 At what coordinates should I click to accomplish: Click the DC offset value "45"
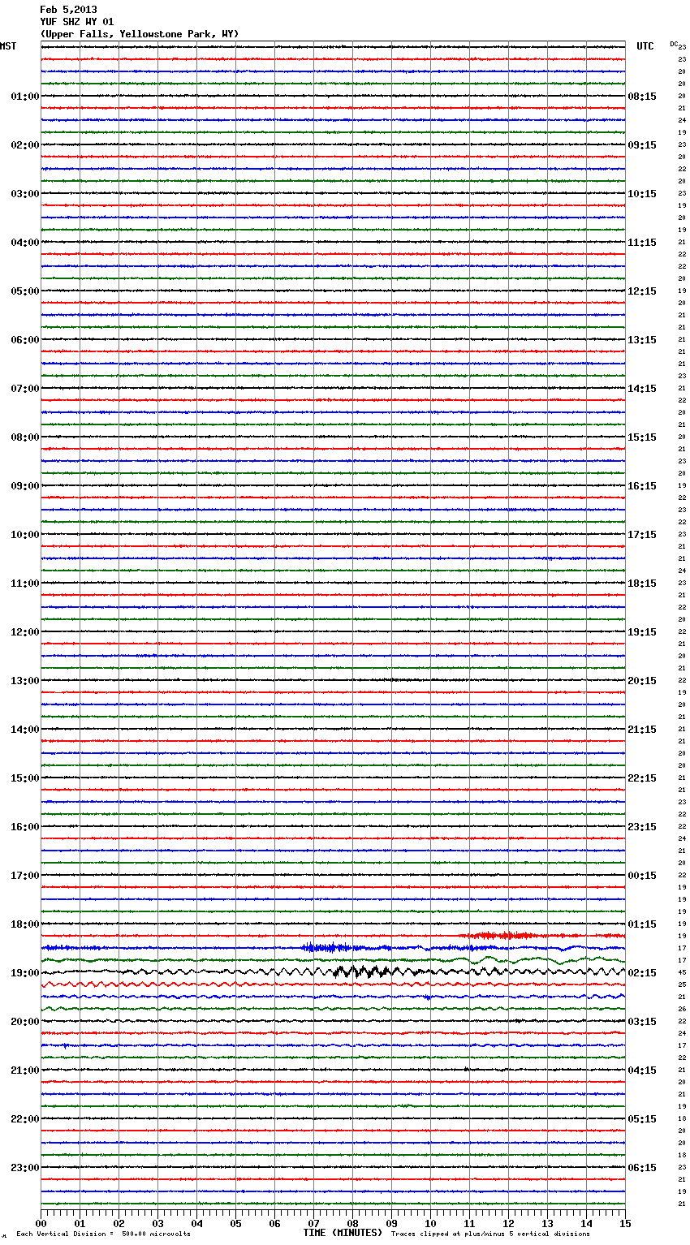682,972
